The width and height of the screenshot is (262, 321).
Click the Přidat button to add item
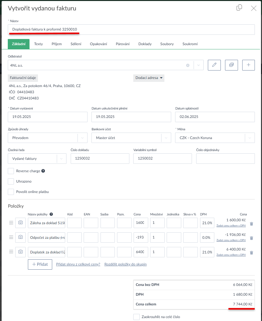click(40, 264)
